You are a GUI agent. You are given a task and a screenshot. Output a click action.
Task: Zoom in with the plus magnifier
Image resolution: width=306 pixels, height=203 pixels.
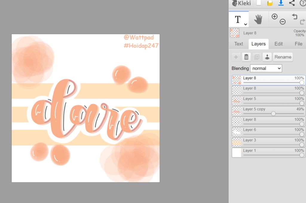(275, 16)
